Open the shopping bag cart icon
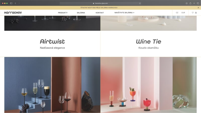Viewport: 201px width, 113px height. pyautogui.click(x=196, y=13)
